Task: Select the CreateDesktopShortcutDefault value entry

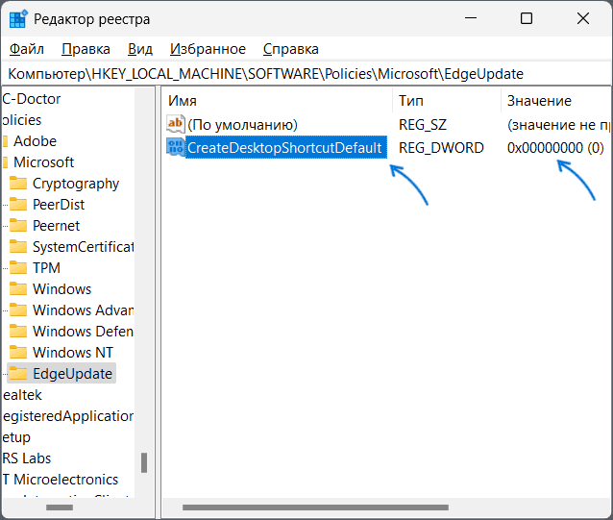Action: pos(285,147)
